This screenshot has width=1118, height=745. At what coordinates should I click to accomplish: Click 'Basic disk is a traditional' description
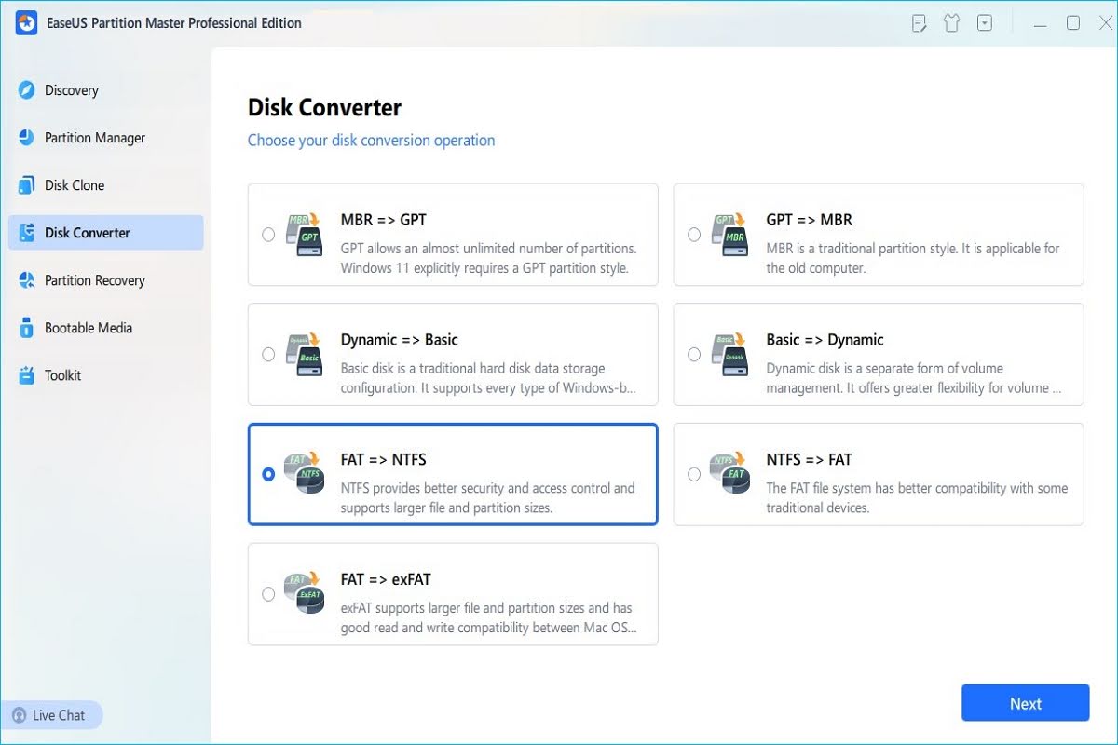click(489, 378)
